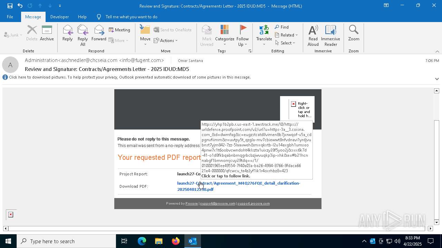Click Find in the Editing group
The image size is (442, 248).
click(x=282, y=27)
